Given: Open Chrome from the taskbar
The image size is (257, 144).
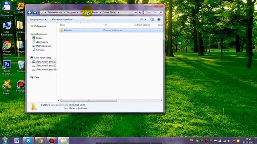Looking at the screenshot, I should (40, 141).
